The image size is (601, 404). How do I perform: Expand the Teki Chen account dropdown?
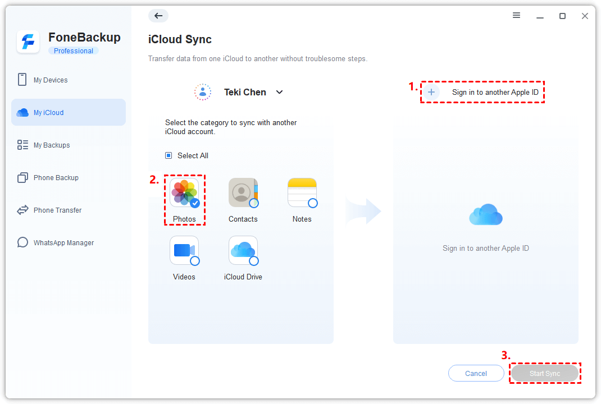coord(279,92)
